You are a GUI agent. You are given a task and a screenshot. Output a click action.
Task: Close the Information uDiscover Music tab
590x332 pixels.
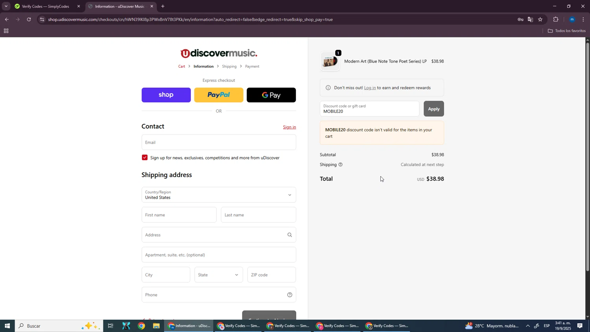[152, 6]
